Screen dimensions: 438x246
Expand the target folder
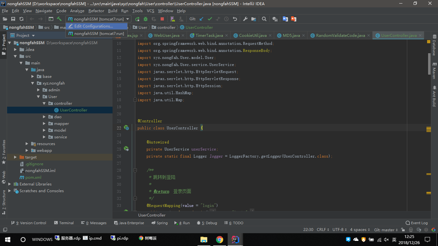[x=15, y=157]
